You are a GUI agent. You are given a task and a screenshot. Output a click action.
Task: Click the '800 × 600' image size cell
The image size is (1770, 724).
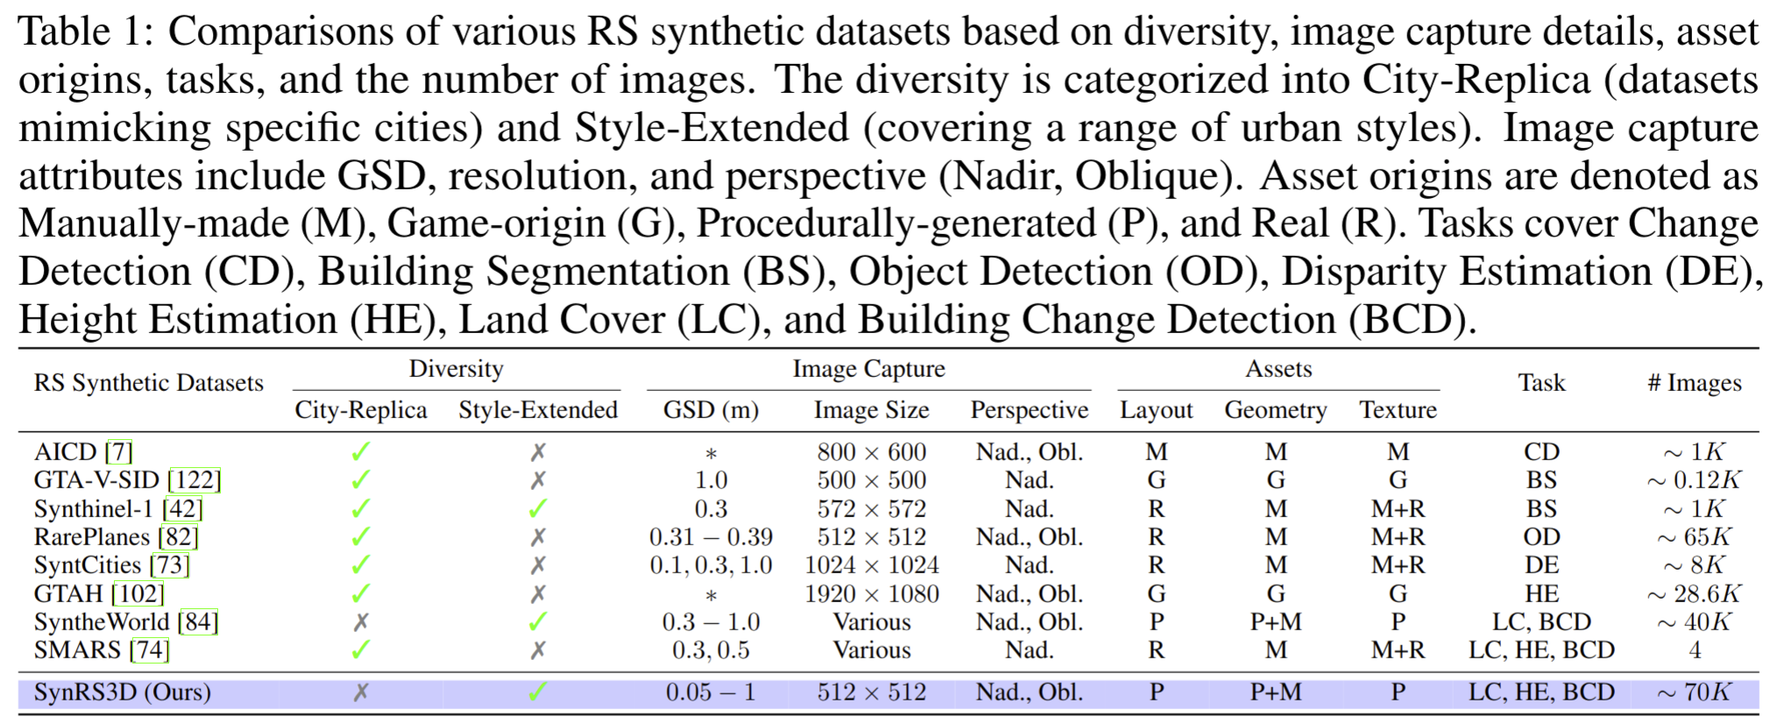click(871, 452)
